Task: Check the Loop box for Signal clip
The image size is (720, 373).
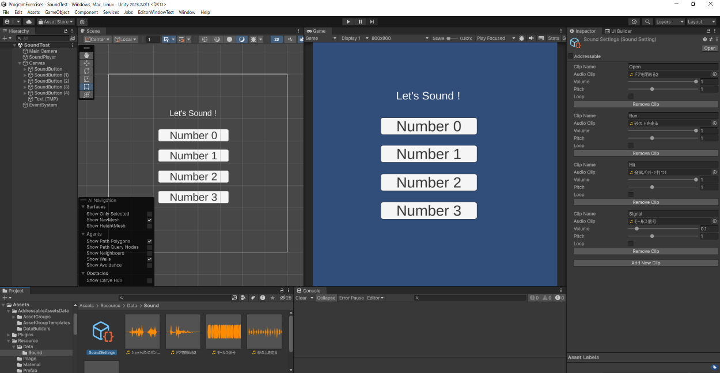Action: click(630, 244)
